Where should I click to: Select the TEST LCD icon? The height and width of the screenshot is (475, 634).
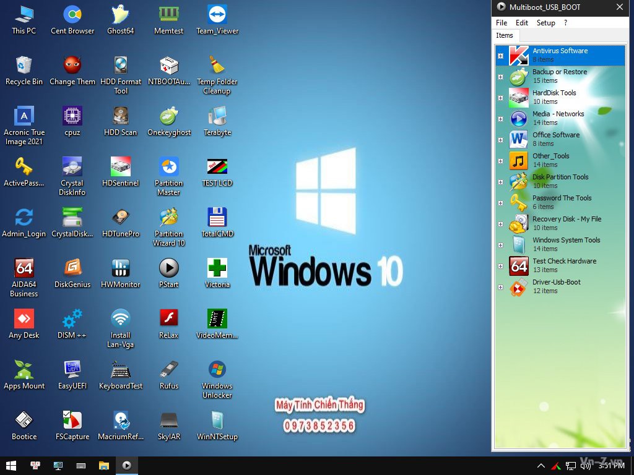click(x=217, y=172)
